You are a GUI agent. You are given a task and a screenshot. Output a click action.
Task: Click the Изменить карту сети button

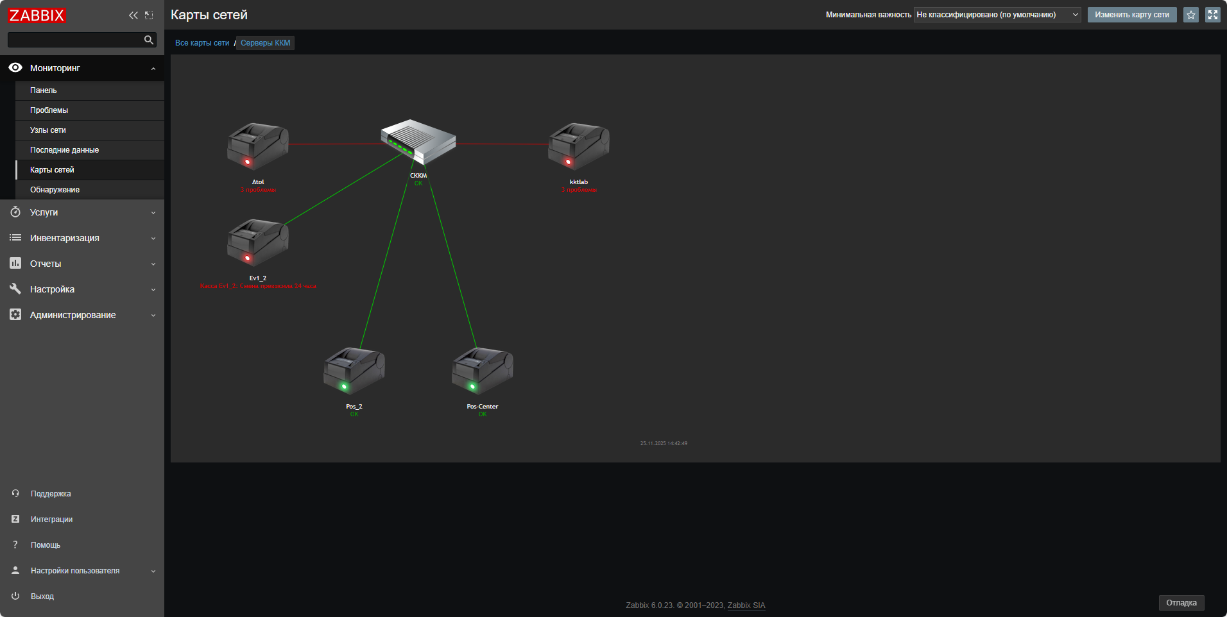1131,15
